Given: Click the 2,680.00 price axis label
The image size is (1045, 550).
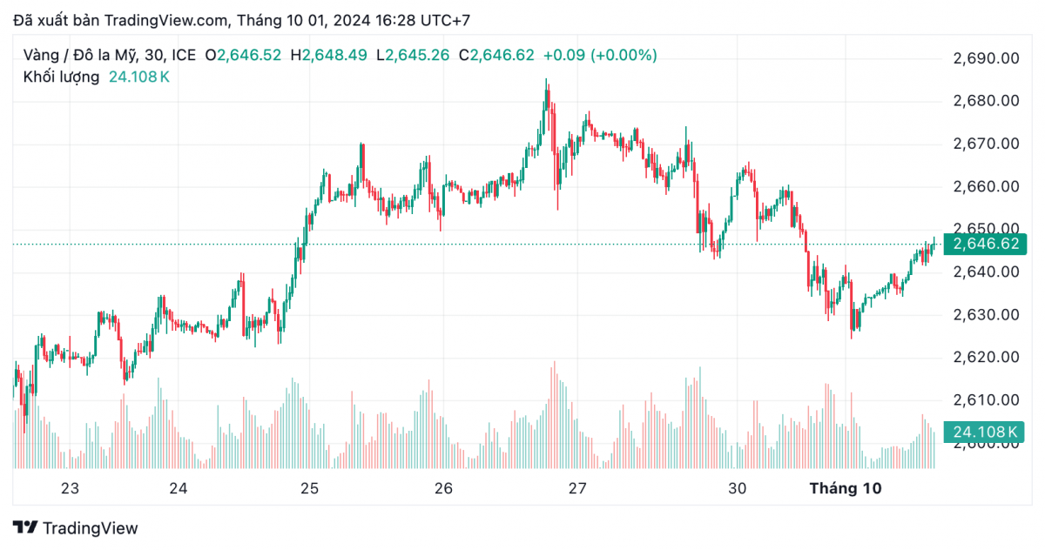Looking at the screenshot, I should [986, 101].
